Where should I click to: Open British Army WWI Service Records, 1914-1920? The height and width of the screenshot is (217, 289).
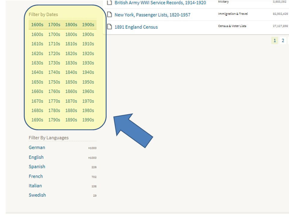[x=160, y=3]
